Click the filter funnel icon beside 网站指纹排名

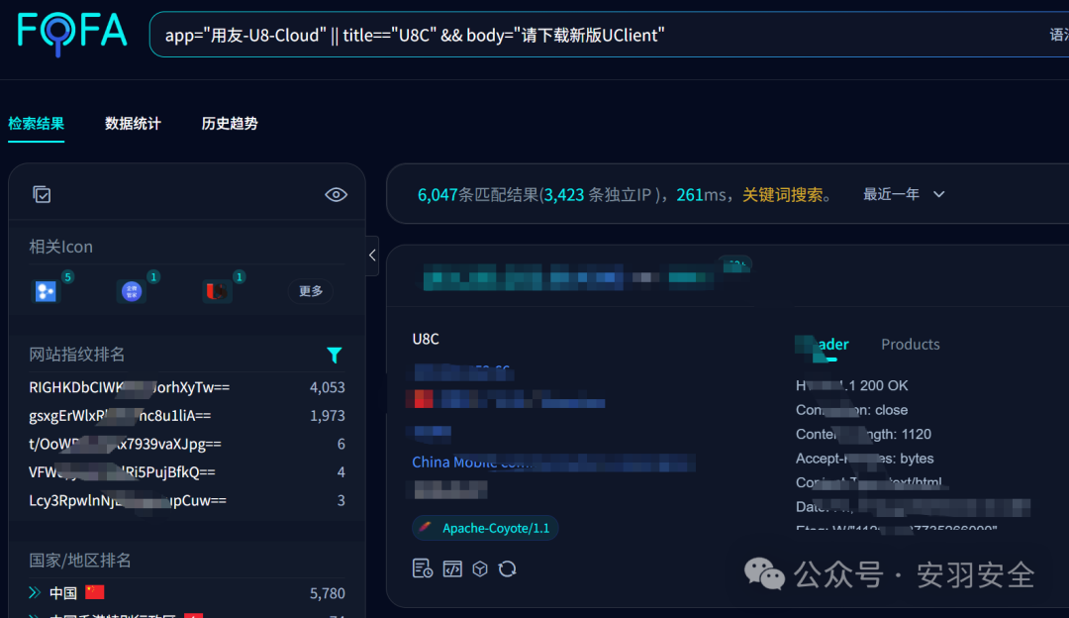[335, 355]
